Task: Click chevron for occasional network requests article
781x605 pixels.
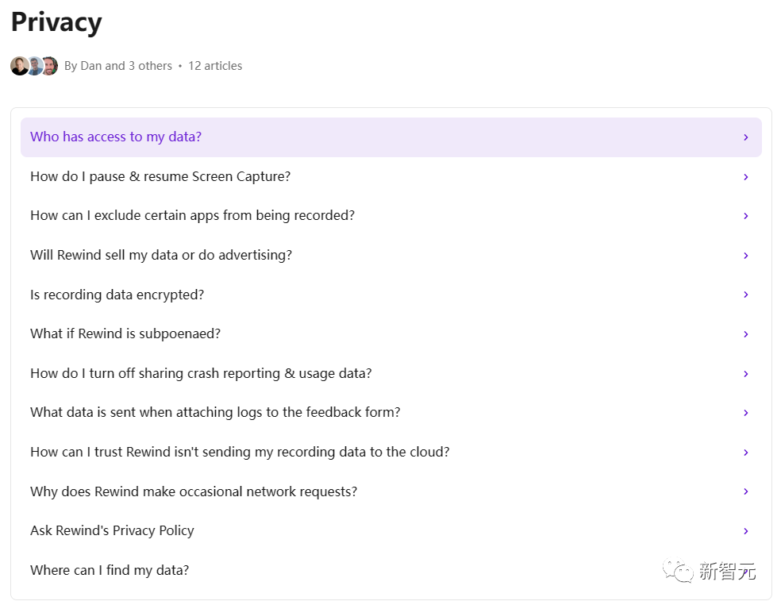Action: (745, 491)
